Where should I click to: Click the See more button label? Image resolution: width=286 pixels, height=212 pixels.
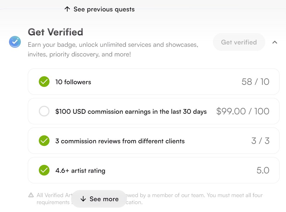pos(104,199)
